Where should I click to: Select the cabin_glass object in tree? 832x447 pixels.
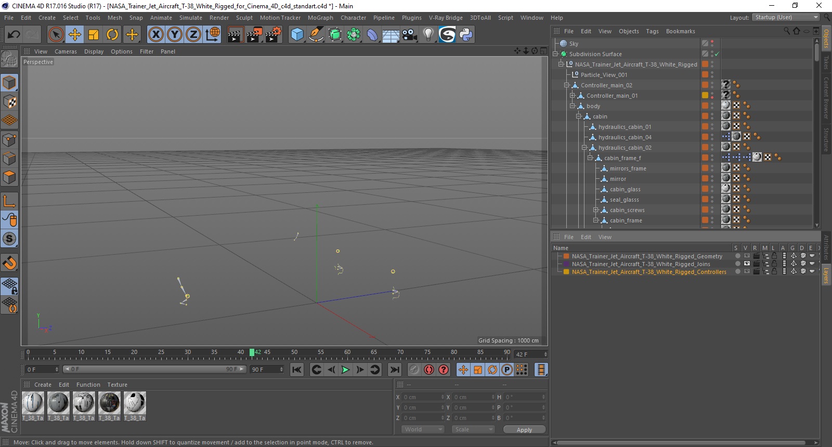pos(625,189)
